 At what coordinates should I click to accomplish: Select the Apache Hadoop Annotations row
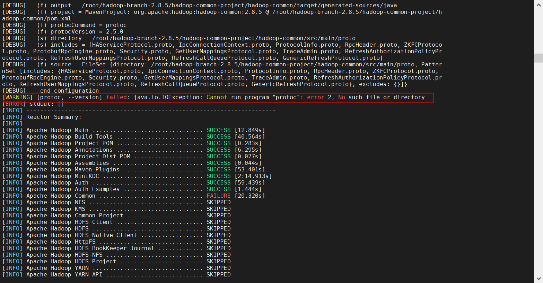coord(132,150)
